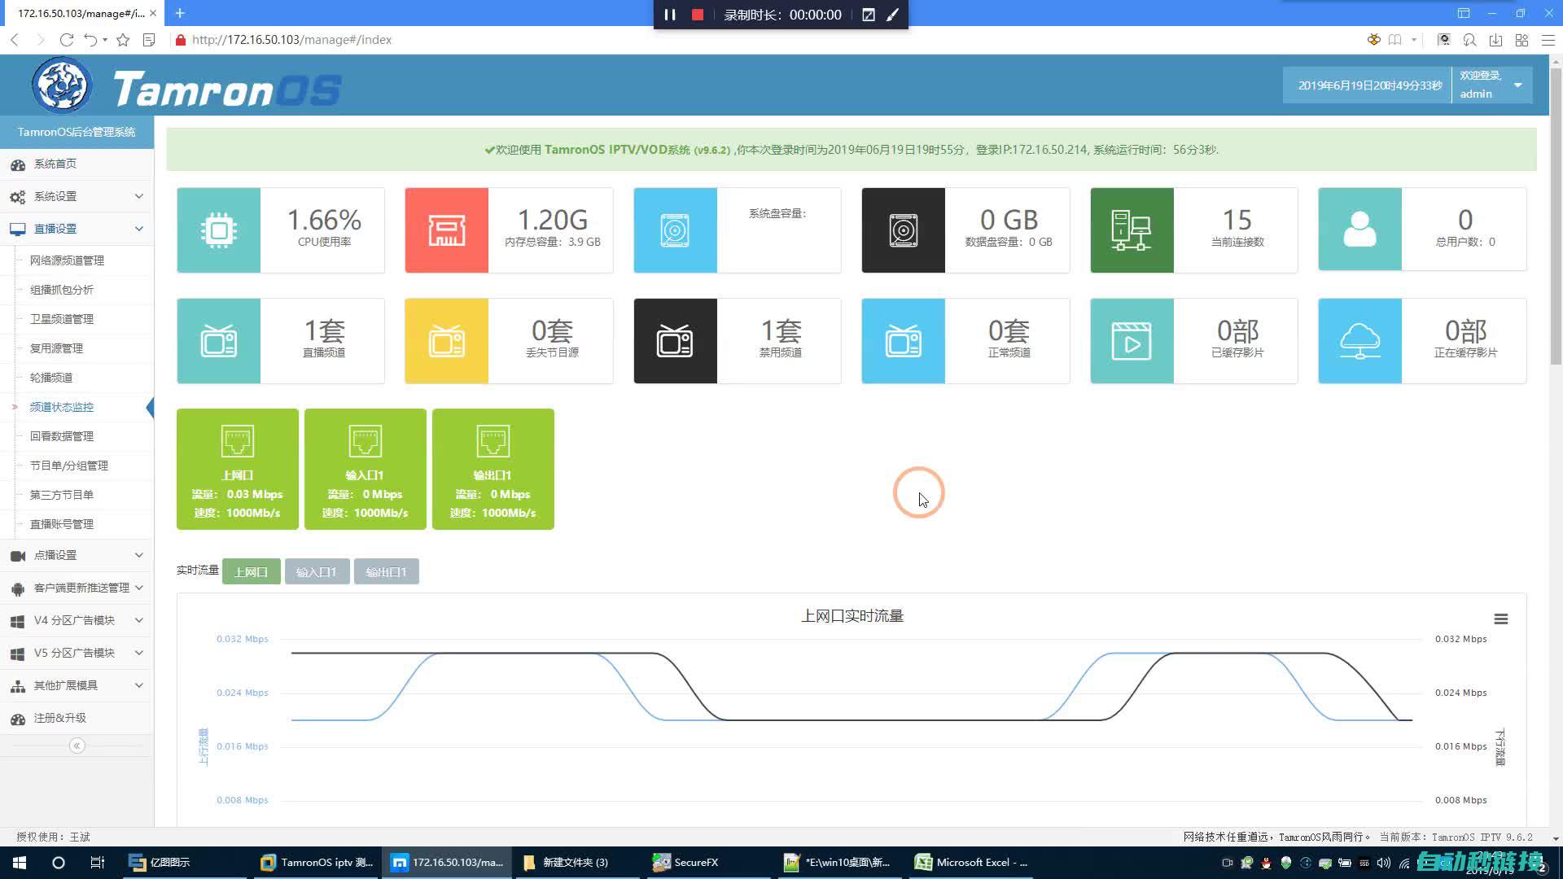Viewport: 1563px width, 879px height.
Task: Pause the screen recording
Action: pyautogui.click(x=670, y=15)
